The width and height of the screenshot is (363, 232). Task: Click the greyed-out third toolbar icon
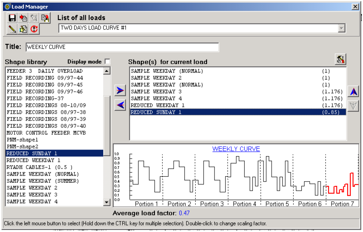[x=34, y=18]
